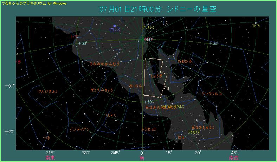Select the みなみのかんむり constellation label
The image size is (277, 162).
point(105,64)
